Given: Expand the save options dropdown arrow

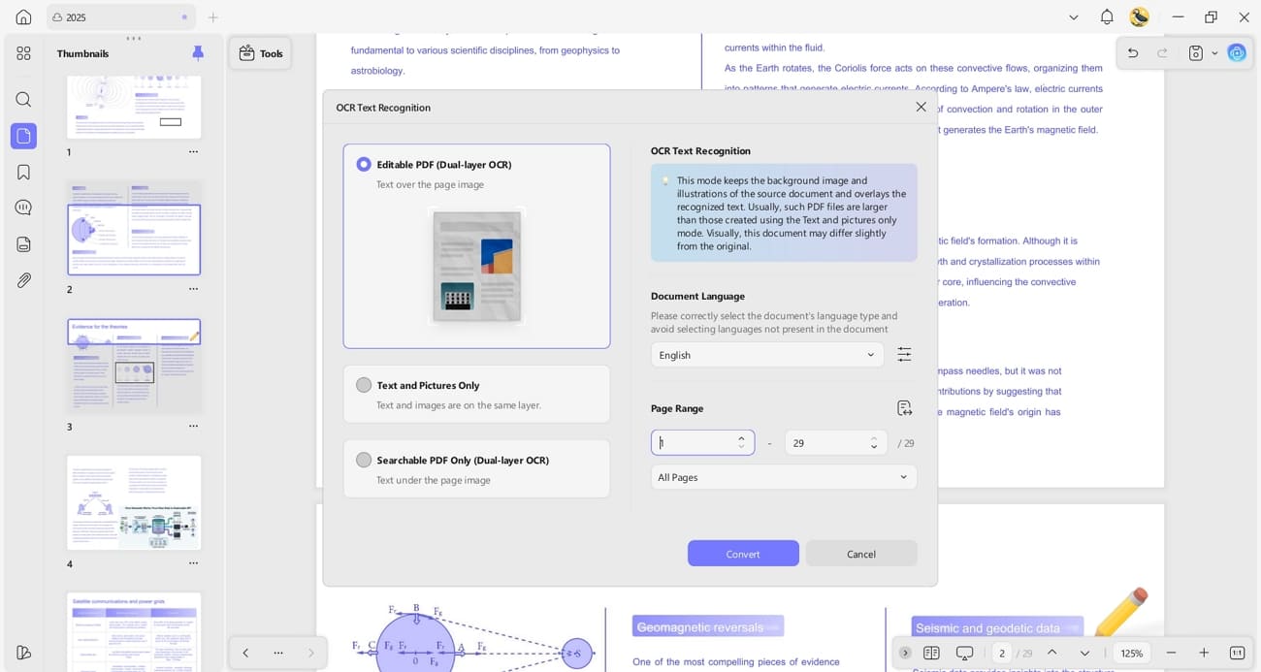Looking at the screenshot, I should point(1214,53).
